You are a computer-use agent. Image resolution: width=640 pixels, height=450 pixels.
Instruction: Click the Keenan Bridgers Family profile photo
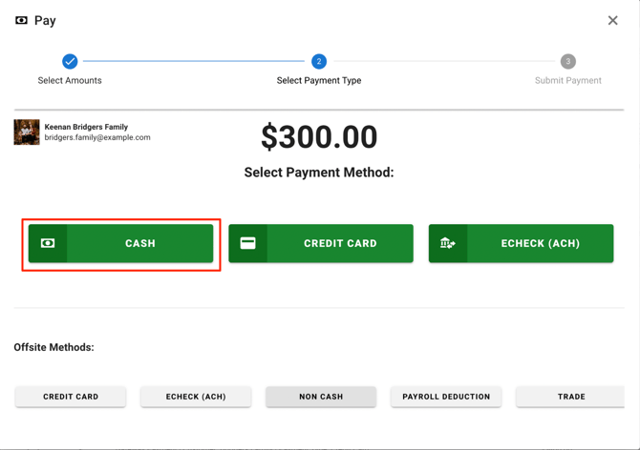27,132
